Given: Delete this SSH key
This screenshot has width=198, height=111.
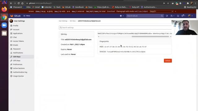Looking at the screenshot, I should 168,61.
